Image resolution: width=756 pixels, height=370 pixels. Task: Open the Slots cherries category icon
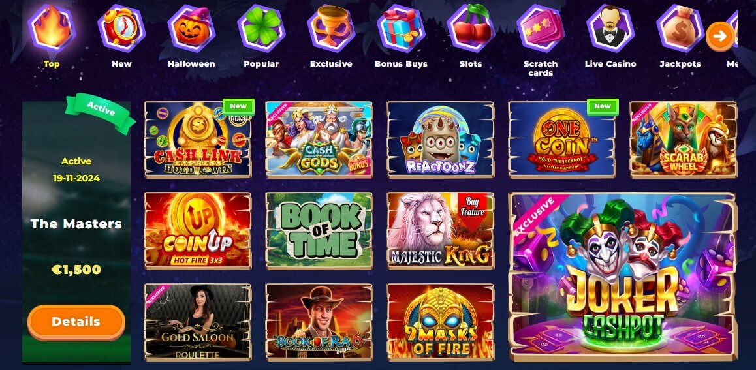[471, 28]
